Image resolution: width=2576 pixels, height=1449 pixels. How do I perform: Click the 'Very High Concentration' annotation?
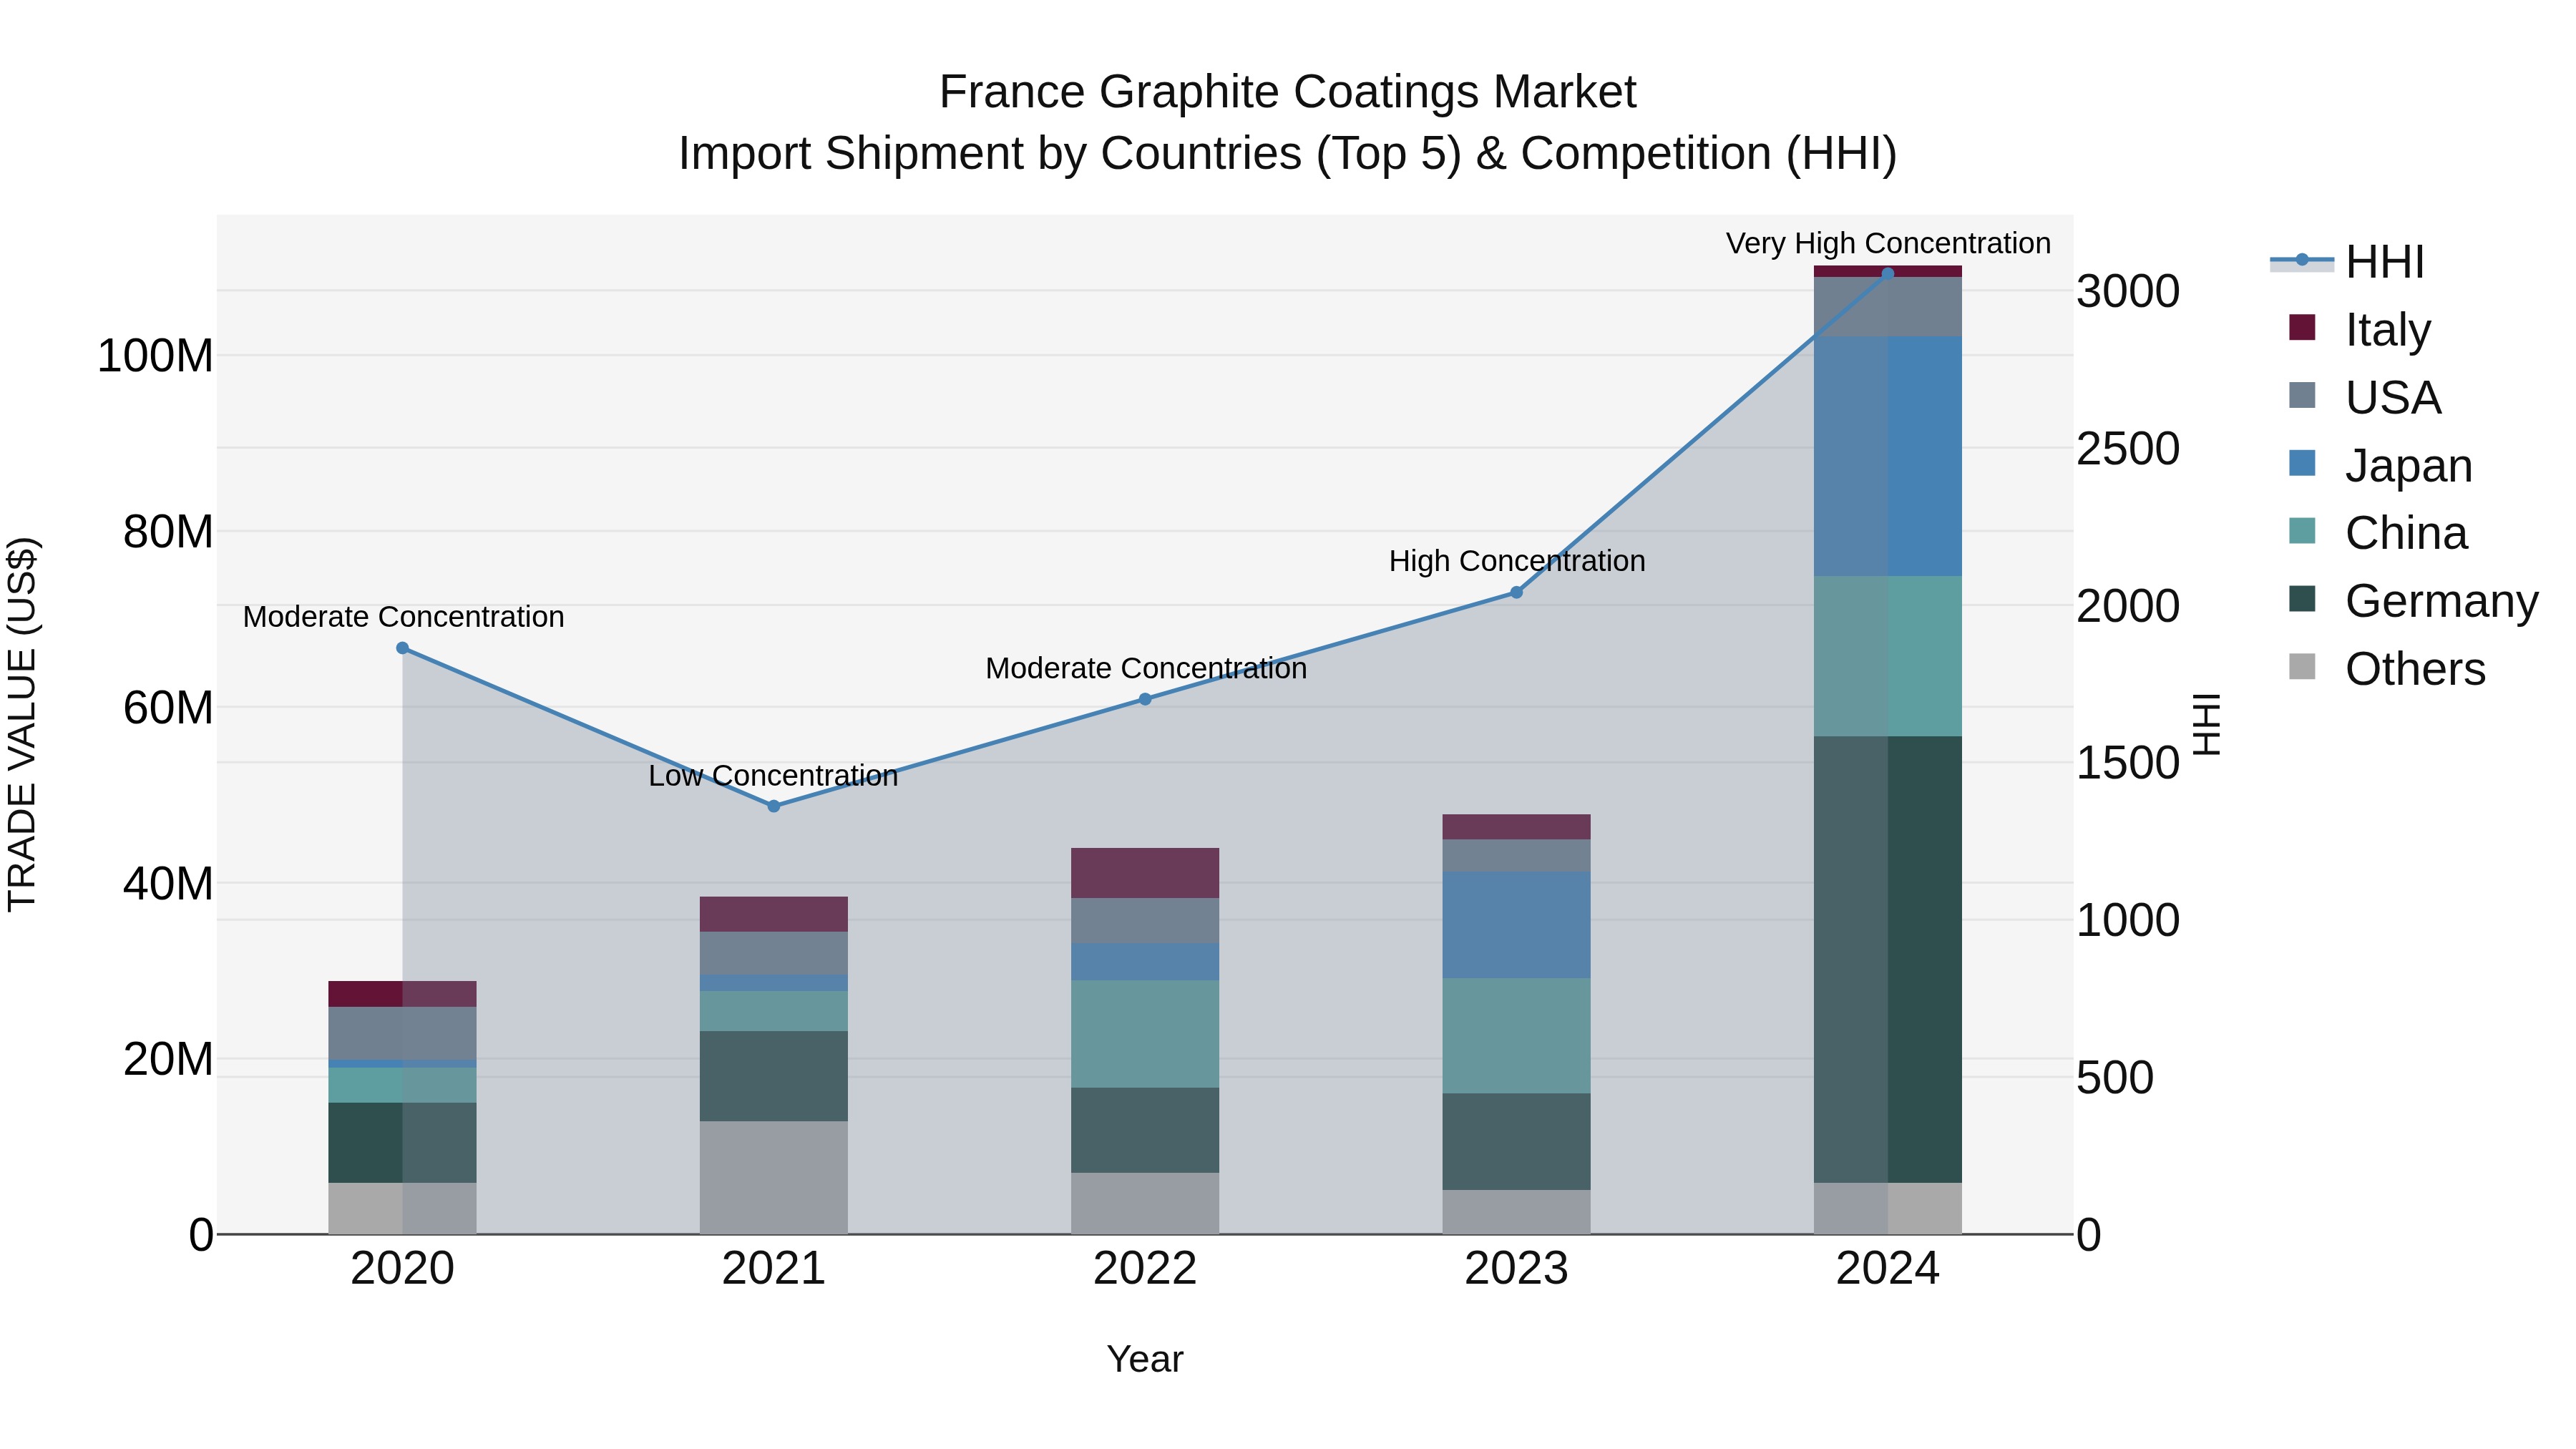[x=1888, y=243]
